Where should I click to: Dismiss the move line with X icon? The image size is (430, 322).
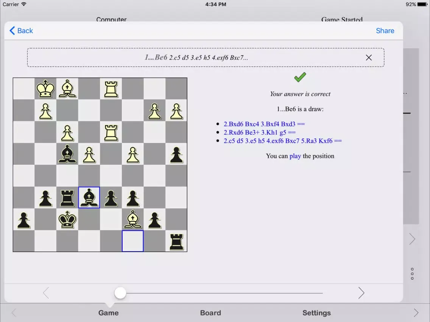click(369, 57)
